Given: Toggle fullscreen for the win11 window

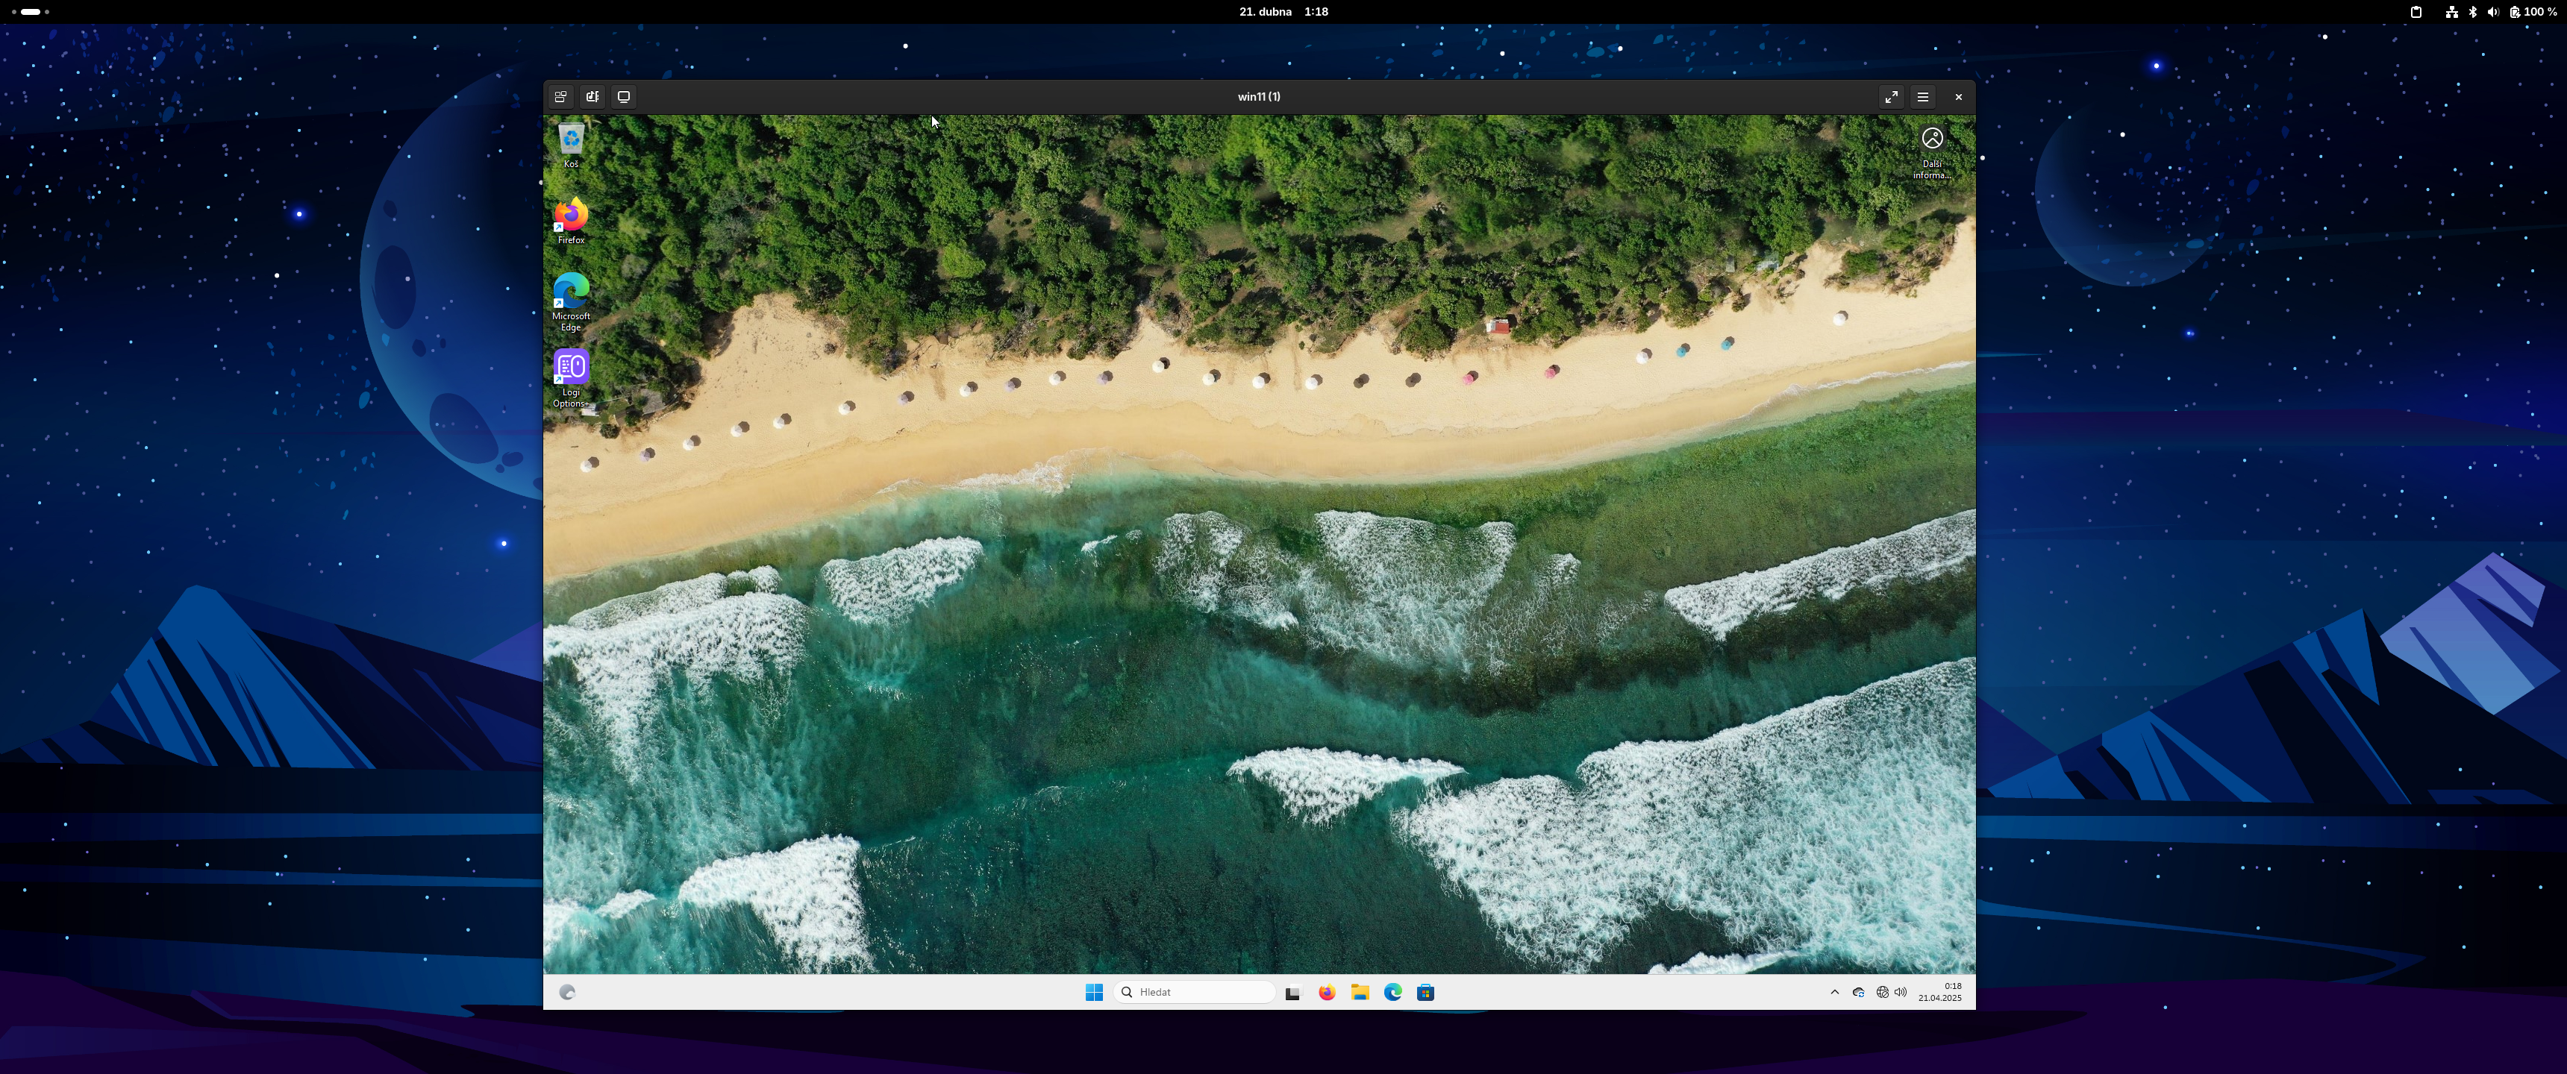Looking at the screenshot, I should [x=1890, y=97].
